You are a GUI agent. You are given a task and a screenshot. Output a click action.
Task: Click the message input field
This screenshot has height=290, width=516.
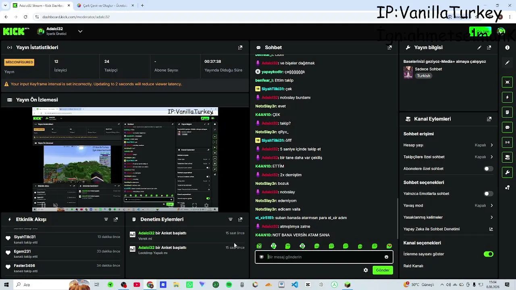(x=324, y=257)
